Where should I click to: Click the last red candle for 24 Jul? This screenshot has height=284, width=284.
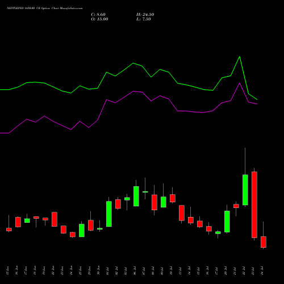pyautogui.click(x=264, y=242)
